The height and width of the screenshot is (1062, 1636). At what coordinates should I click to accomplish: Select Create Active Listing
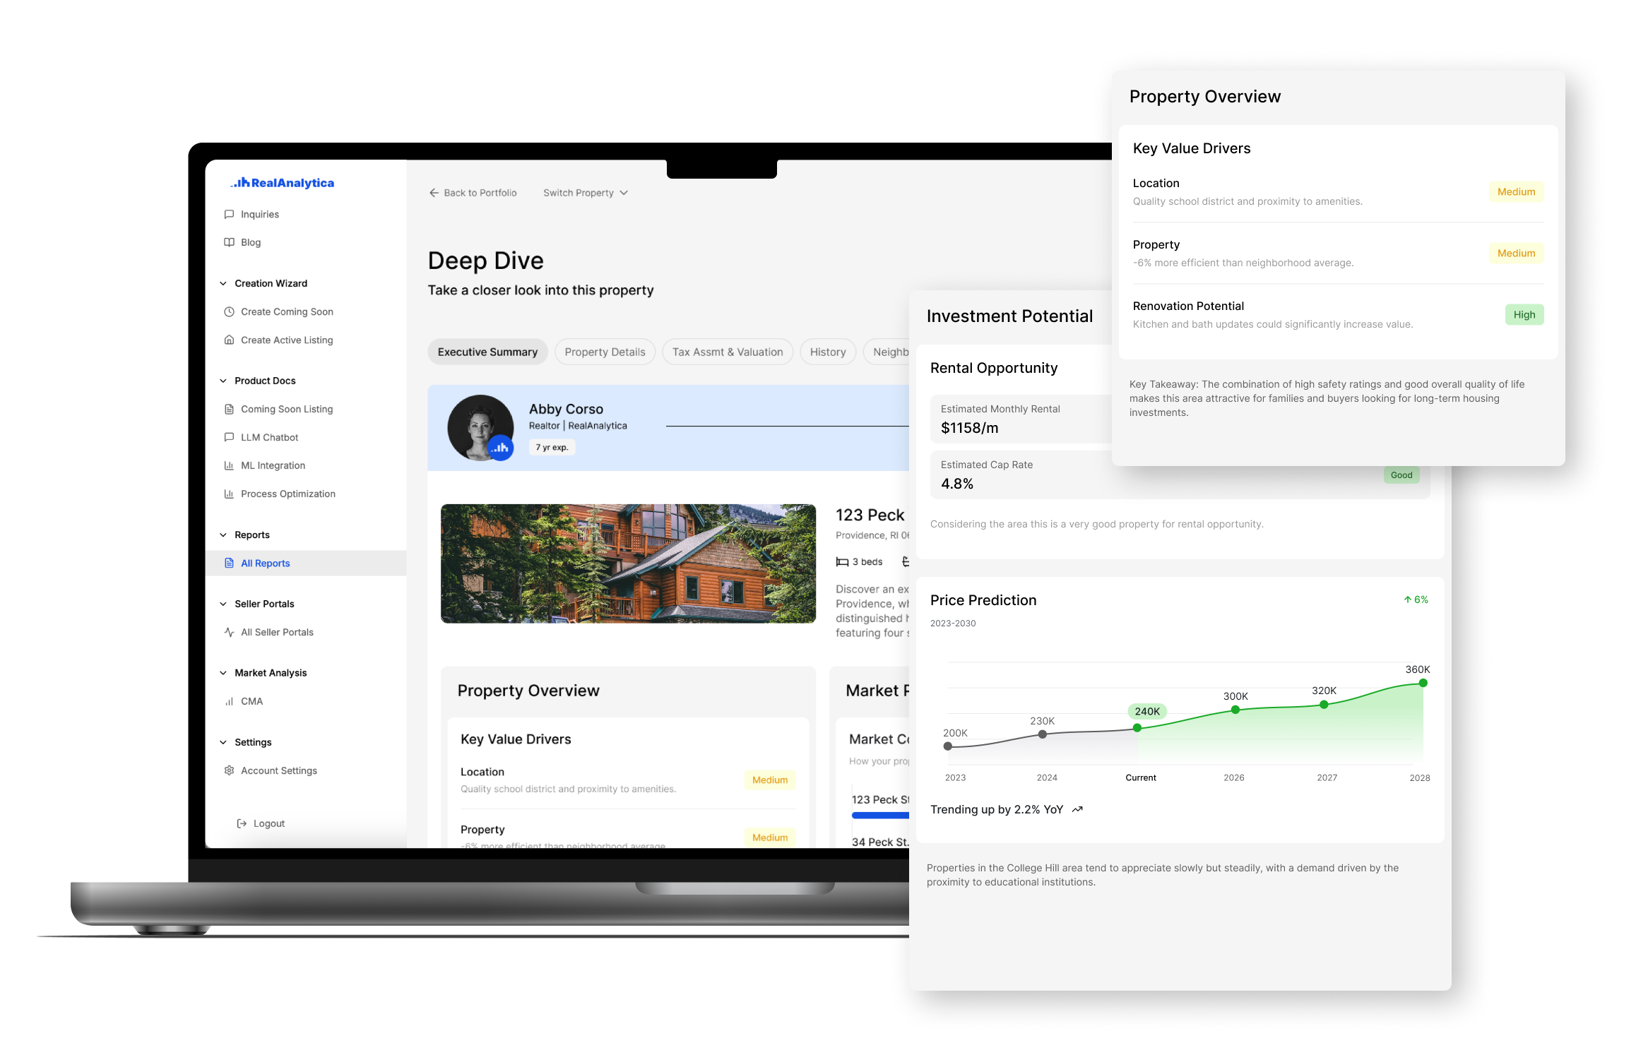(x=286, y=340)
